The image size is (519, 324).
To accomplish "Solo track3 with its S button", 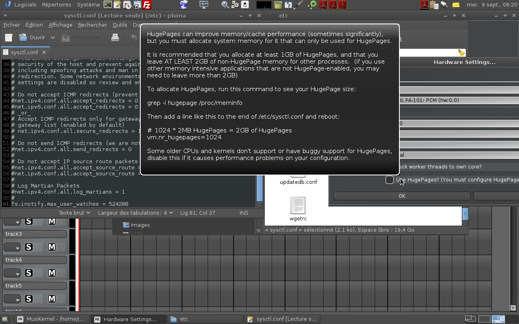I will [28, 247].
